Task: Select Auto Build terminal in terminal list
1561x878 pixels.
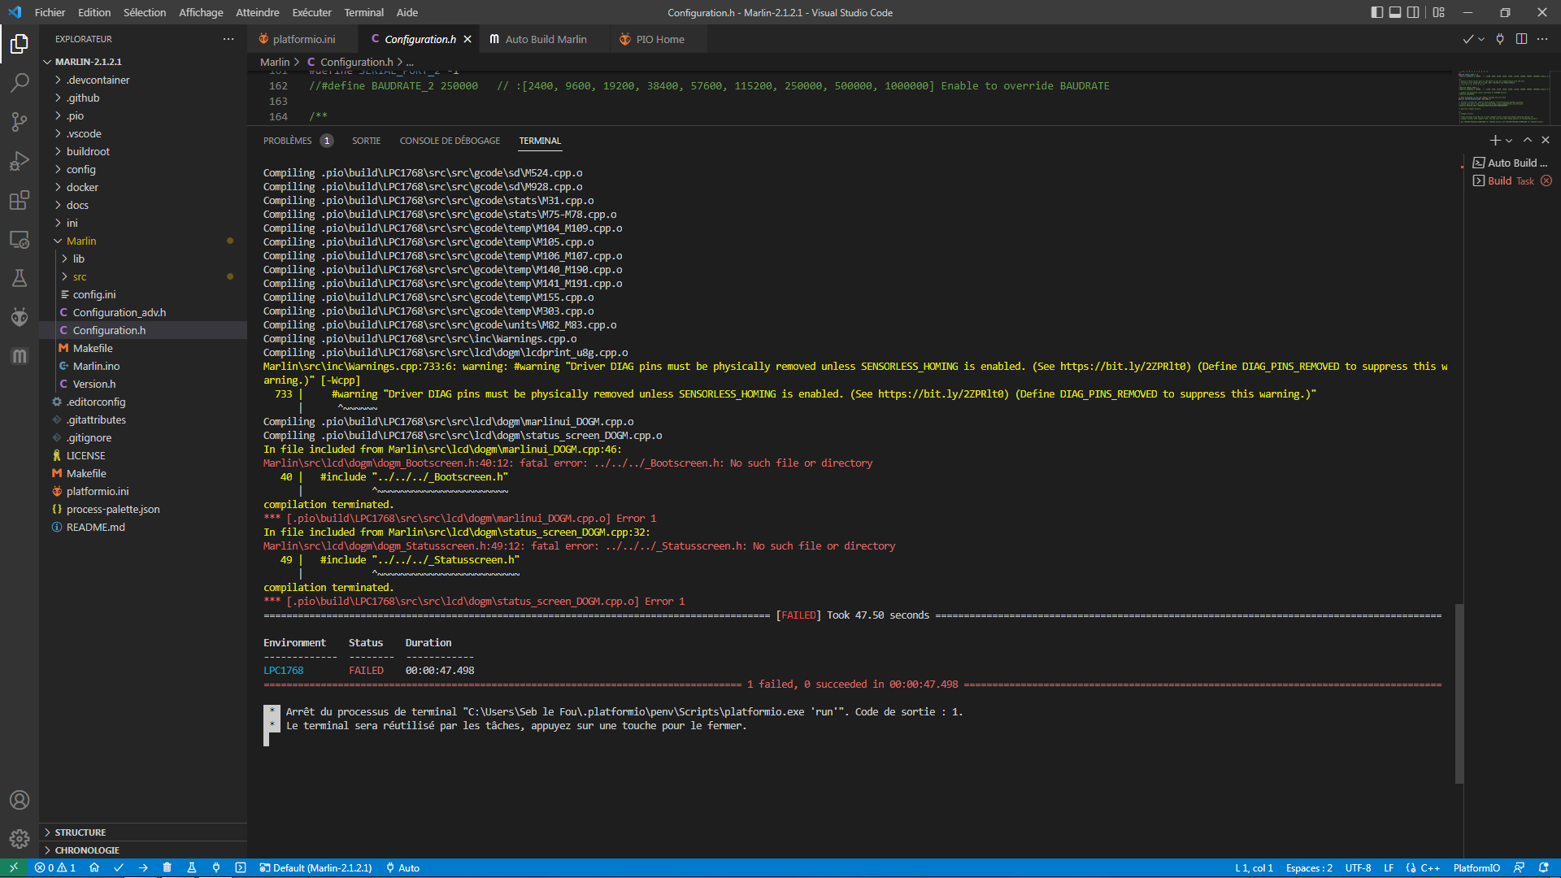Action: point(1511,163)
